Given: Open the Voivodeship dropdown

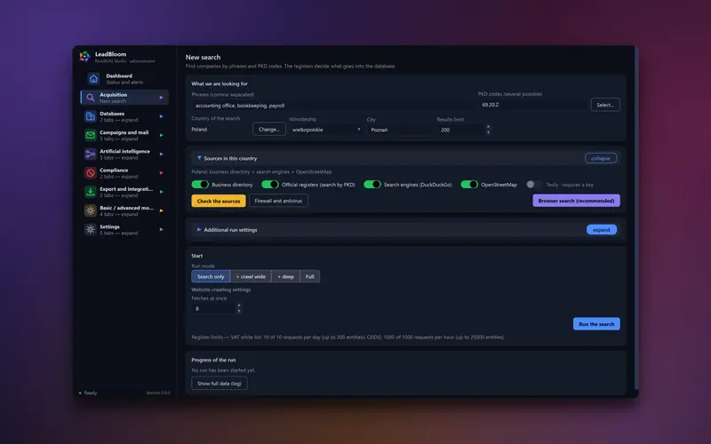Looking at the screenshot, I should [325, 130].
